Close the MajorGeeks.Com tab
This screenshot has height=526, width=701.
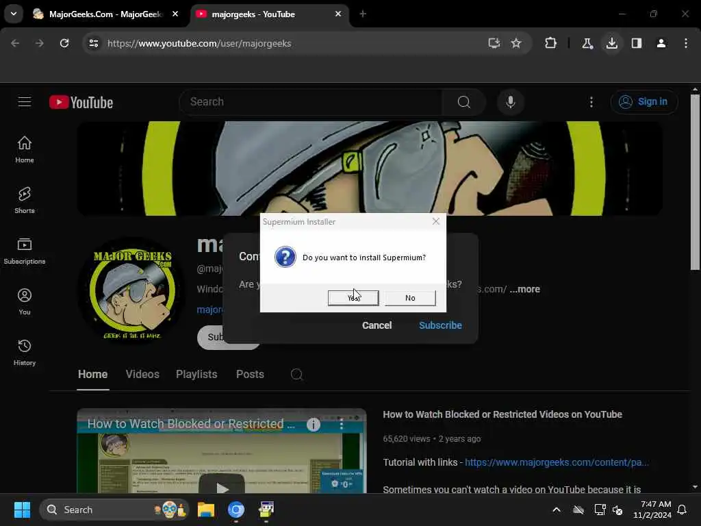click(175, 14)
